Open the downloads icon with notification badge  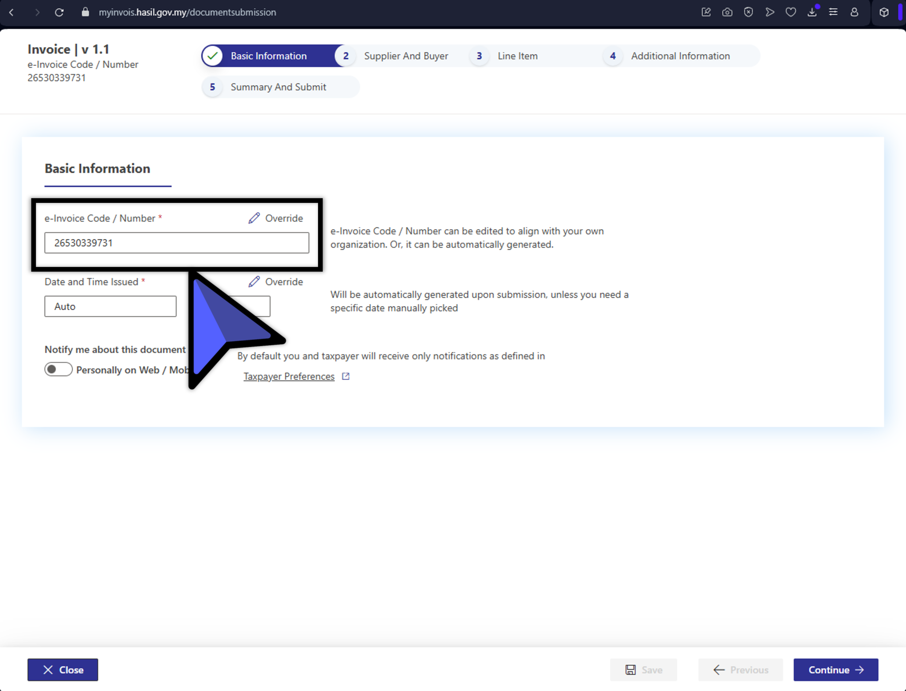(812, 12)
